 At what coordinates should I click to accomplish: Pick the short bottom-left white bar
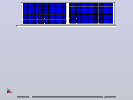[x=23, y=97]
